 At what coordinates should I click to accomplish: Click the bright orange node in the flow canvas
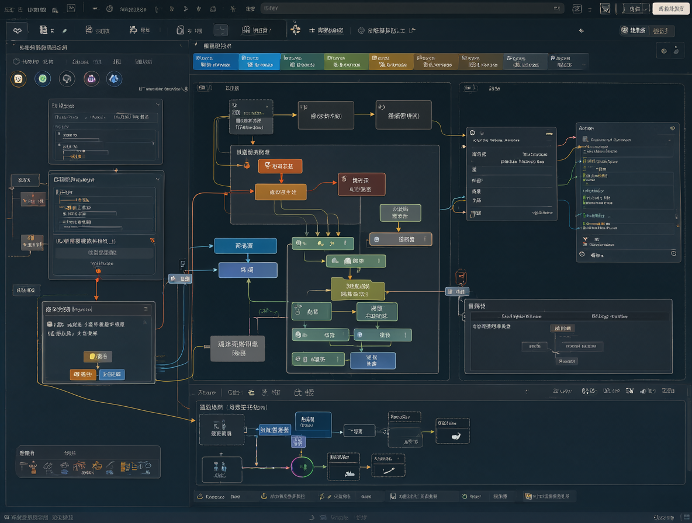tap(280, 166)
